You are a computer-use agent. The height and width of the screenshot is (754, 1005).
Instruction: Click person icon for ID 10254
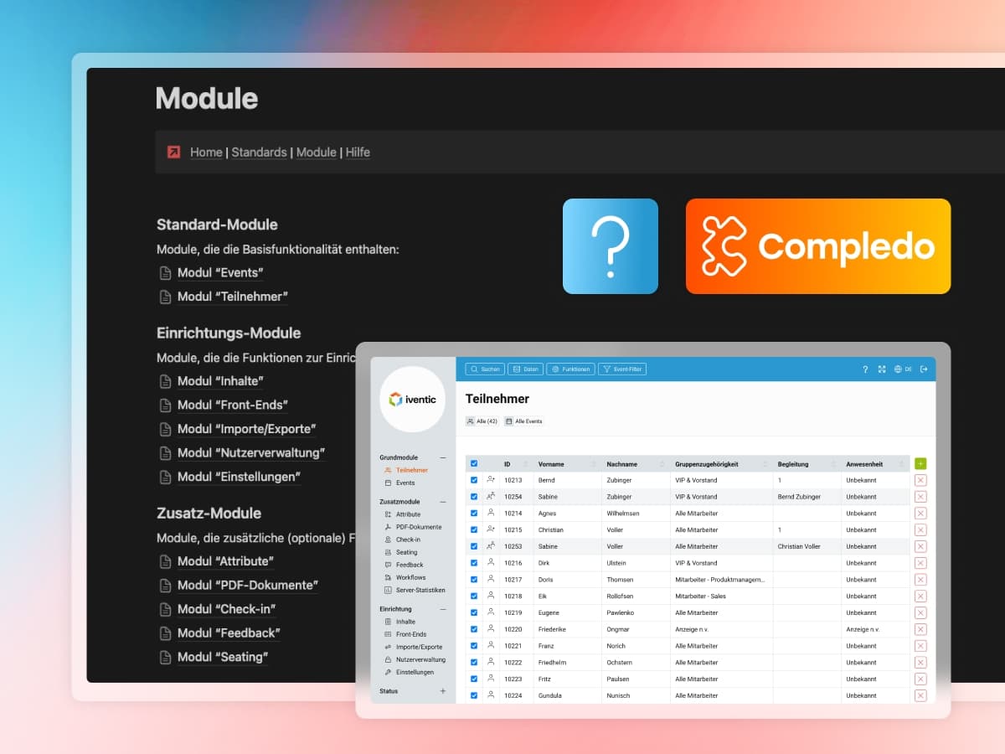[491, 496]
